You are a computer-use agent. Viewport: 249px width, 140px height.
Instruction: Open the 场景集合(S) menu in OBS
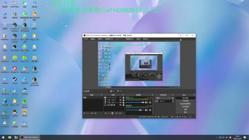coord(130,39)
